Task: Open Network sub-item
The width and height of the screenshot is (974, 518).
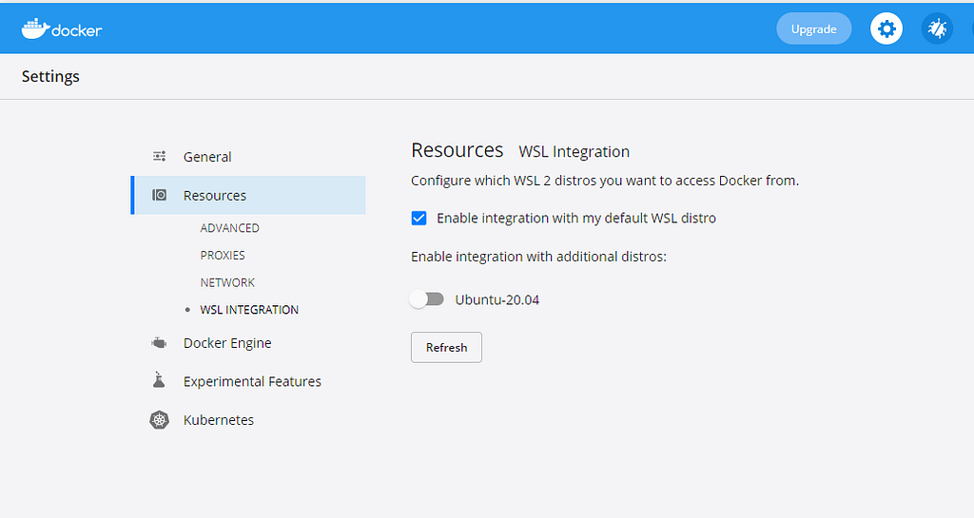Action: [x=227, y=282]
